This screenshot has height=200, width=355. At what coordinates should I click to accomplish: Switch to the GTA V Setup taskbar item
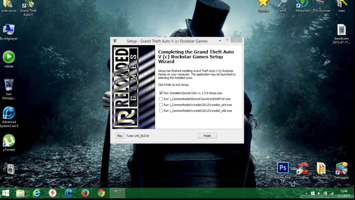(x=118, y=193)
